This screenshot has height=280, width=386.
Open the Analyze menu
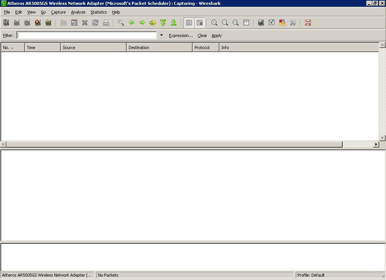(78, 12)
